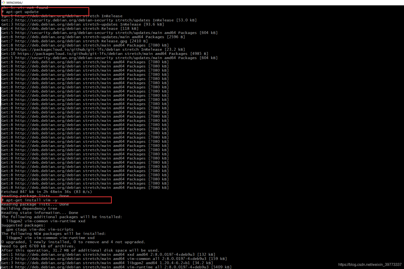Screen dimensions: 404x269
Task: Click the 'gpm ctags vim-doc vim-scripts' line
Action: [40, 230]
